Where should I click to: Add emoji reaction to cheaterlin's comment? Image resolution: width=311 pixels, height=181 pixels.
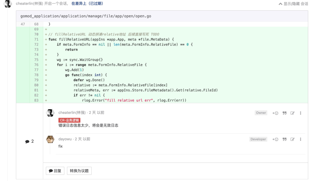[275, 113]
